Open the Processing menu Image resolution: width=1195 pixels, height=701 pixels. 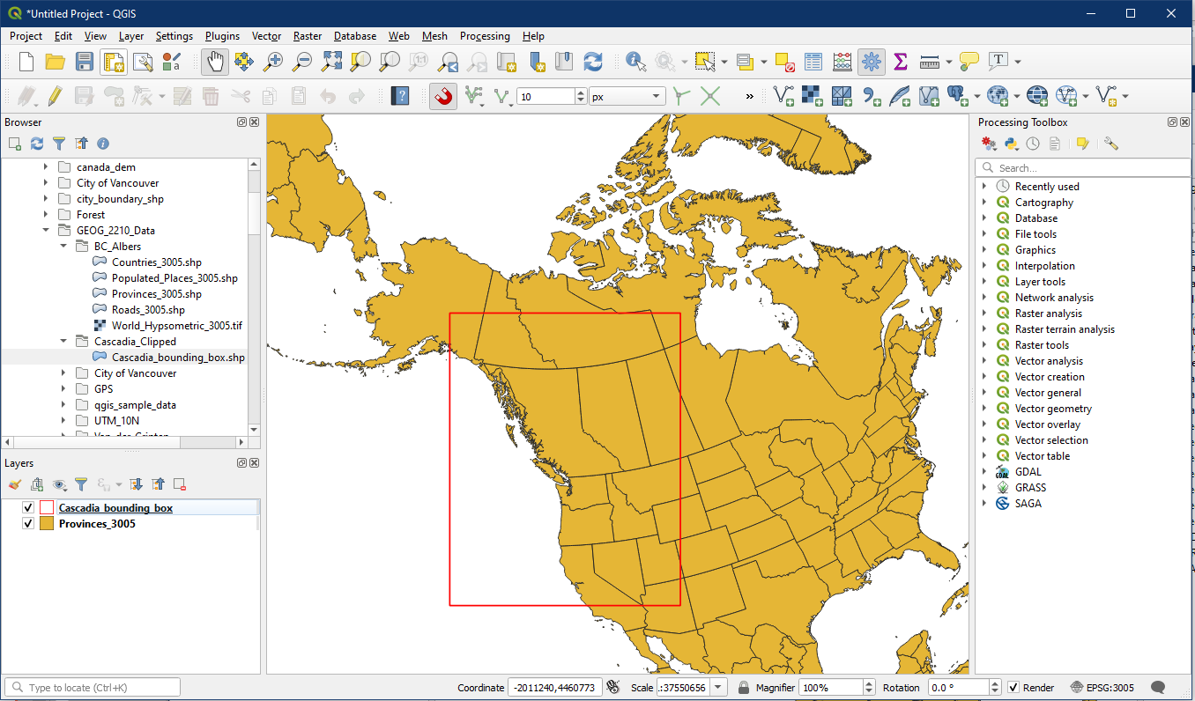484,36
